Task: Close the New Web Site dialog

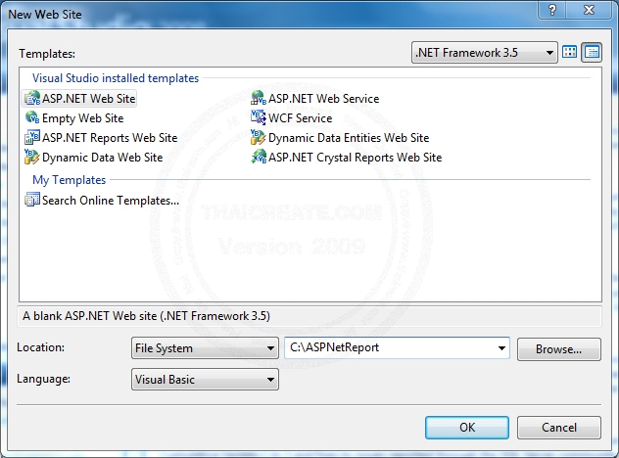Action: coord(593,9)
